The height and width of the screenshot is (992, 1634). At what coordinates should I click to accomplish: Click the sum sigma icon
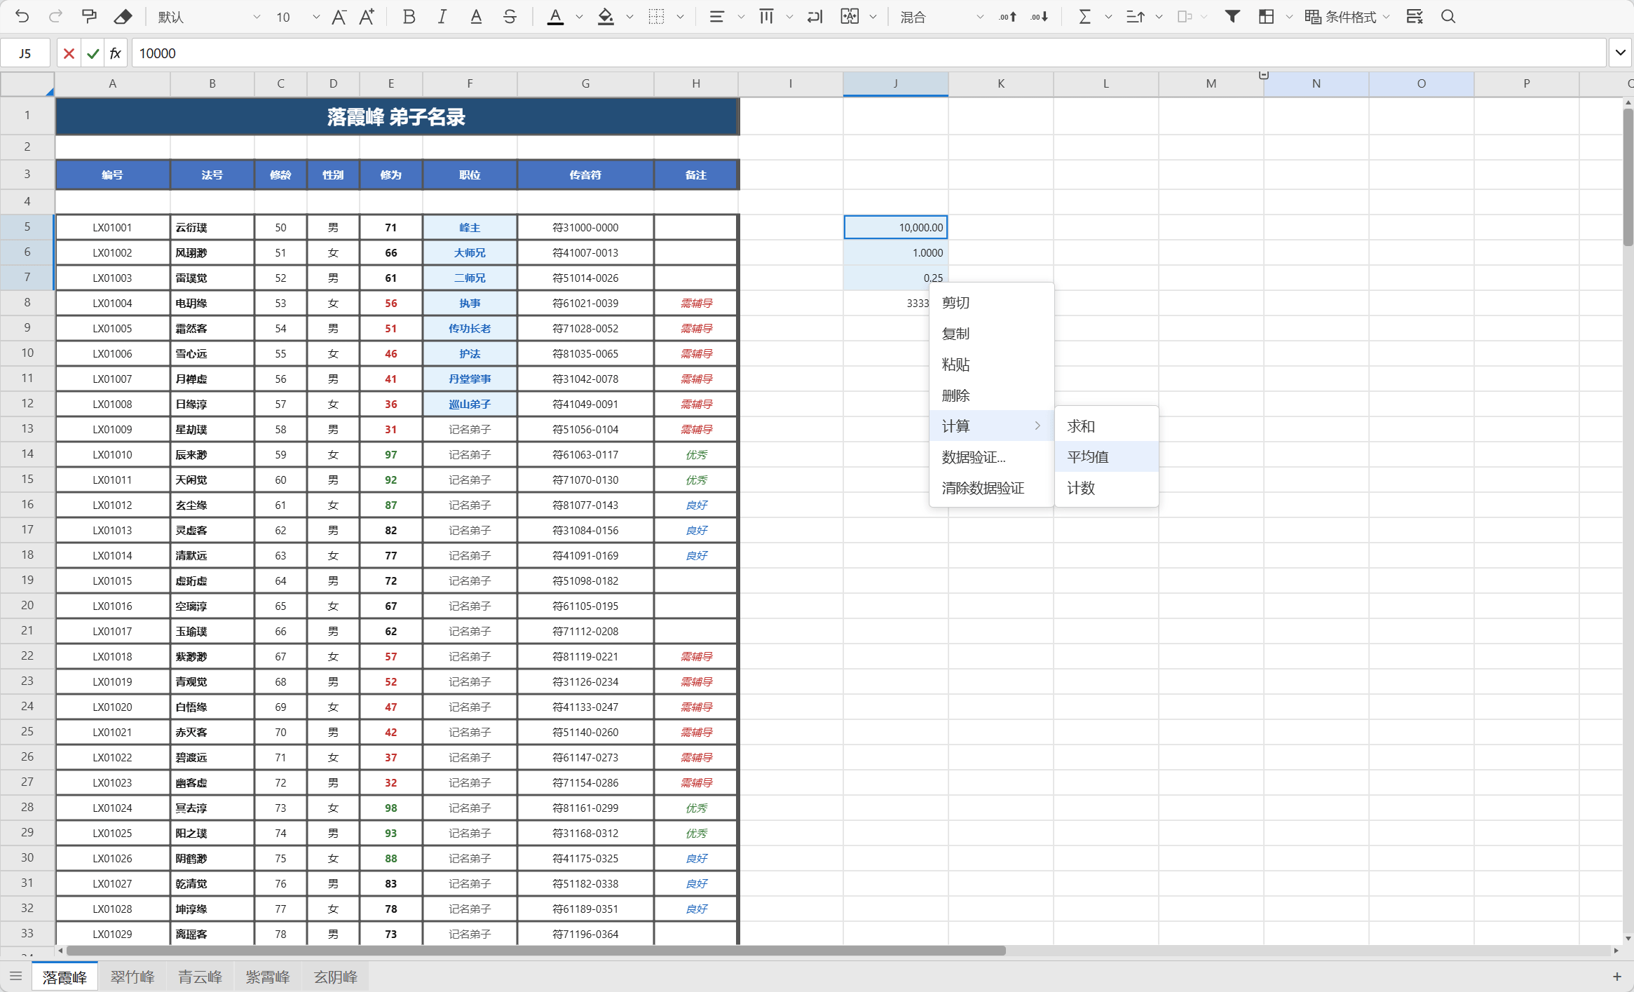pyautogui.click(x=1084, y=17)
